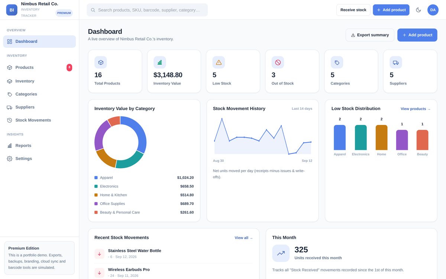Click the down arrow icon beside Stainless Steel Water Bottle
This screenshot has height=279, width=446.
(x=100, y=254)
